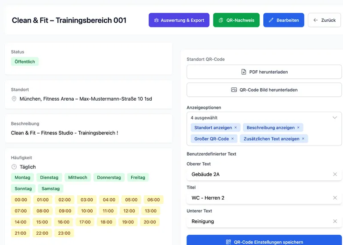This screenshot has height=245, width=343.
Task: Save the QR-Code Einstellungen
Action: coord(264,242)
